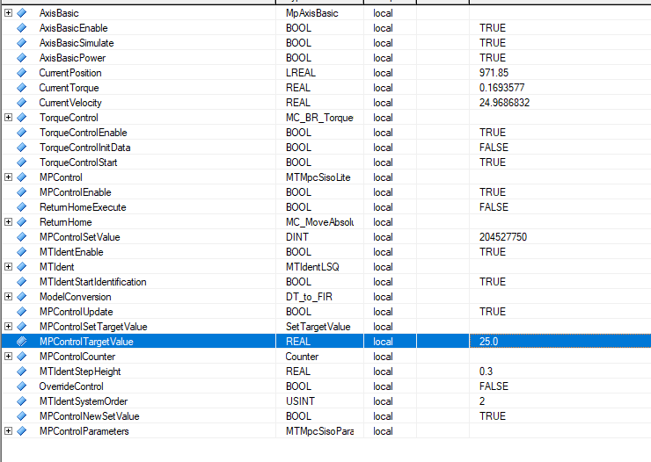The width and height of the screenshot is (651, 462).
Task: Click the variable icon beside TorqueControlInitData
Action: point(22,147)
